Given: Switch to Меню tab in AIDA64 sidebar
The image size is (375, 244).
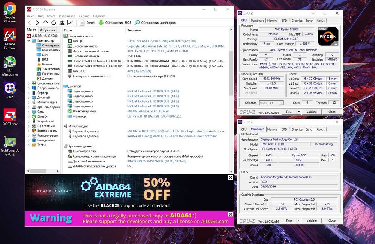Looking at the screenshot, I should click(x=31, y=30).
